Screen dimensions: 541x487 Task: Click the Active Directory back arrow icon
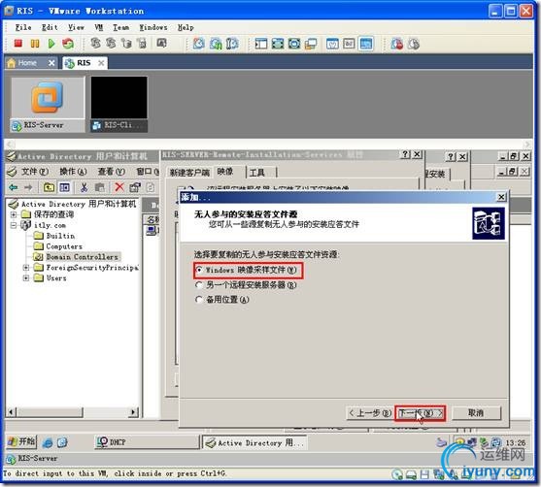pyautogui.click(x=14, y=187)
